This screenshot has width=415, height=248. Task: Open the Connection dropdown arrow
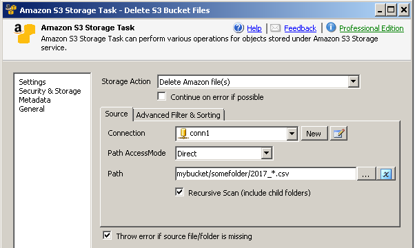tap(292, 134)
